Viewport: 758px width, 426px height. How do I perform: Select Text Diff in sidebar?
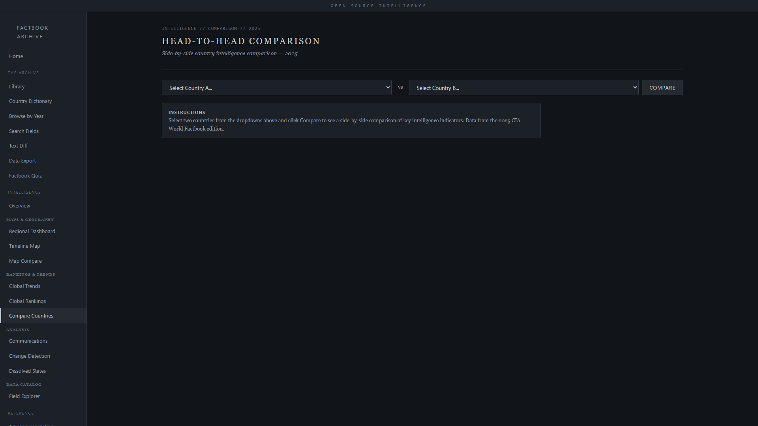pyautogui.click(x=19, y=146)
